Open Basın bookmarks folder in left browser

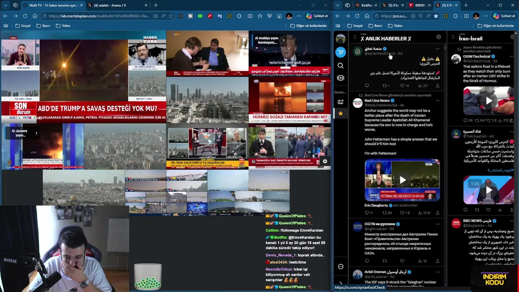pos(43,26)
